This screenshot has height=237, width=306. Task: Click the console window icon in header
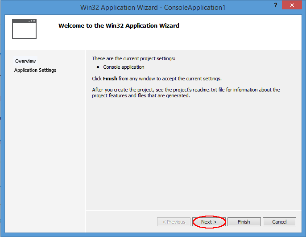[x=24, y=29]
